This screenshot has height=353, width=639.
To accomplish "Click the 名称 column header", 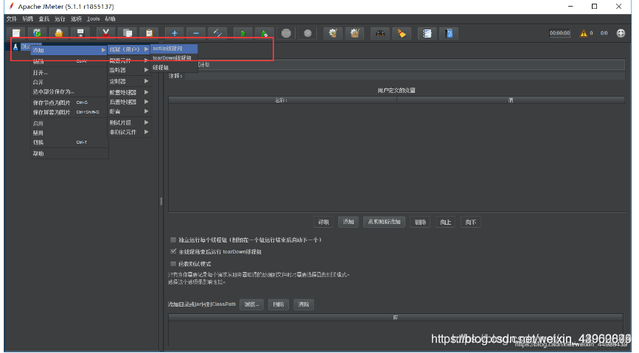I will [282, 100].
